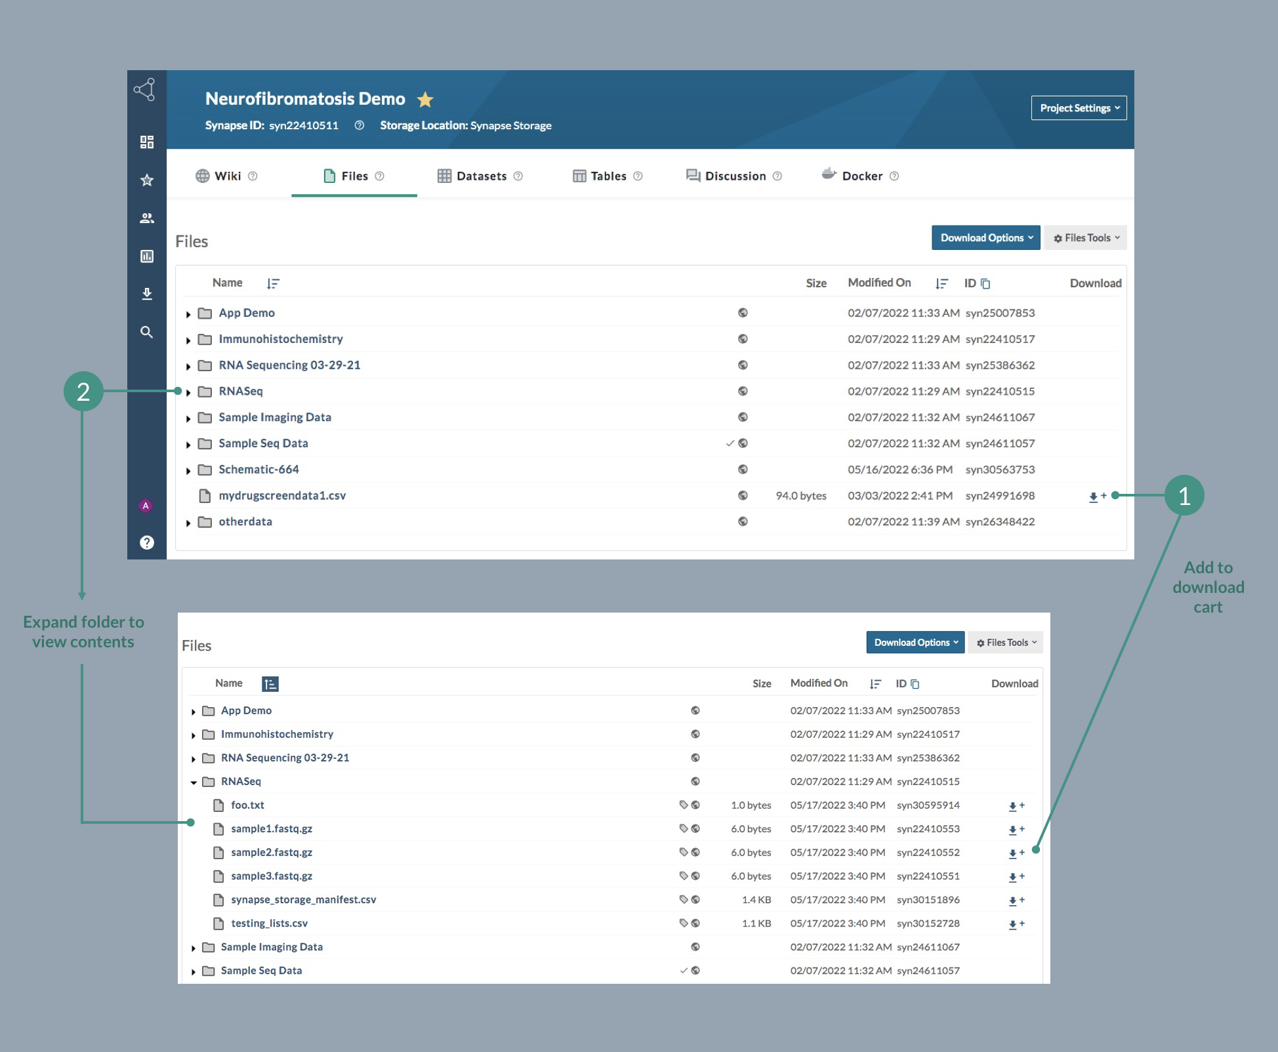Switch to the Datasets tab
Viewport: 1278px width, 1052px height.
point(480,174)
